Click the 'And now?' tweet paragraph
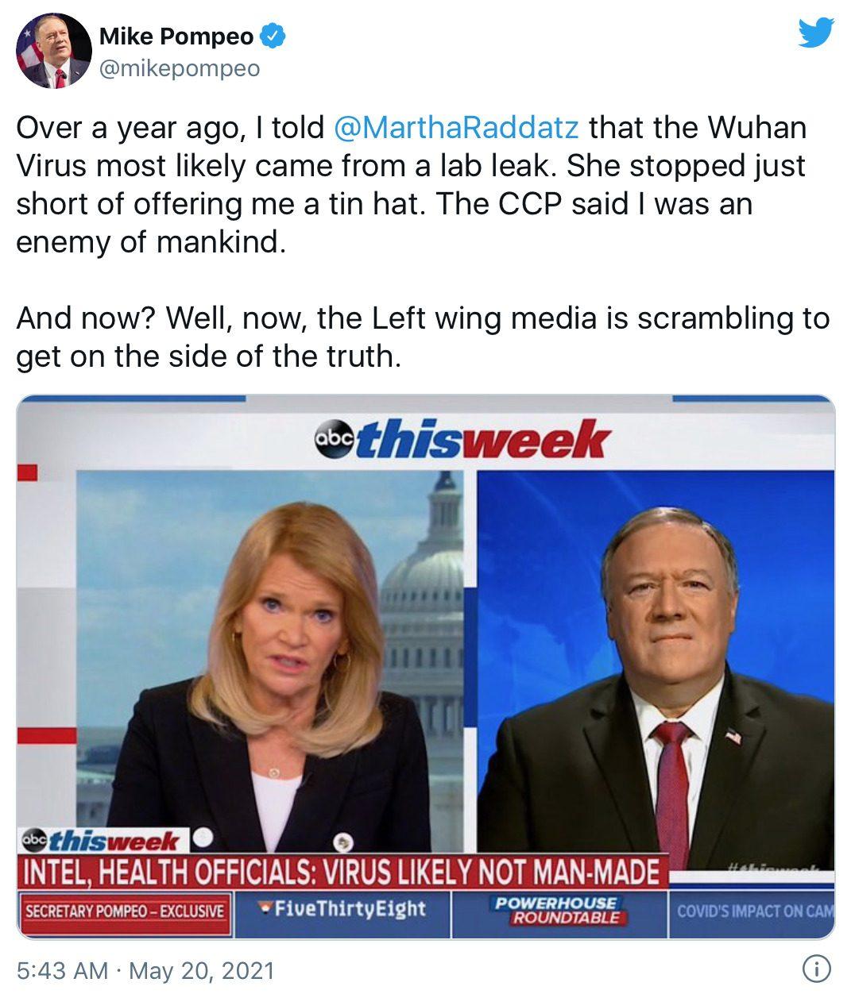The image size is (855, 994). coord(423,337)
